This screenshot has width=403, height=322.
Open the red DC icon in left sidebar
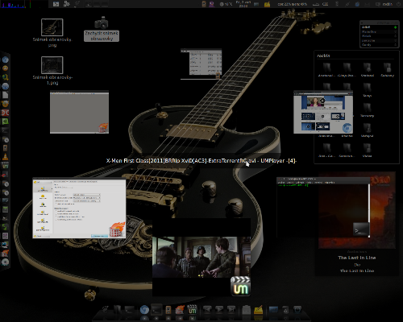pos(5,113)
